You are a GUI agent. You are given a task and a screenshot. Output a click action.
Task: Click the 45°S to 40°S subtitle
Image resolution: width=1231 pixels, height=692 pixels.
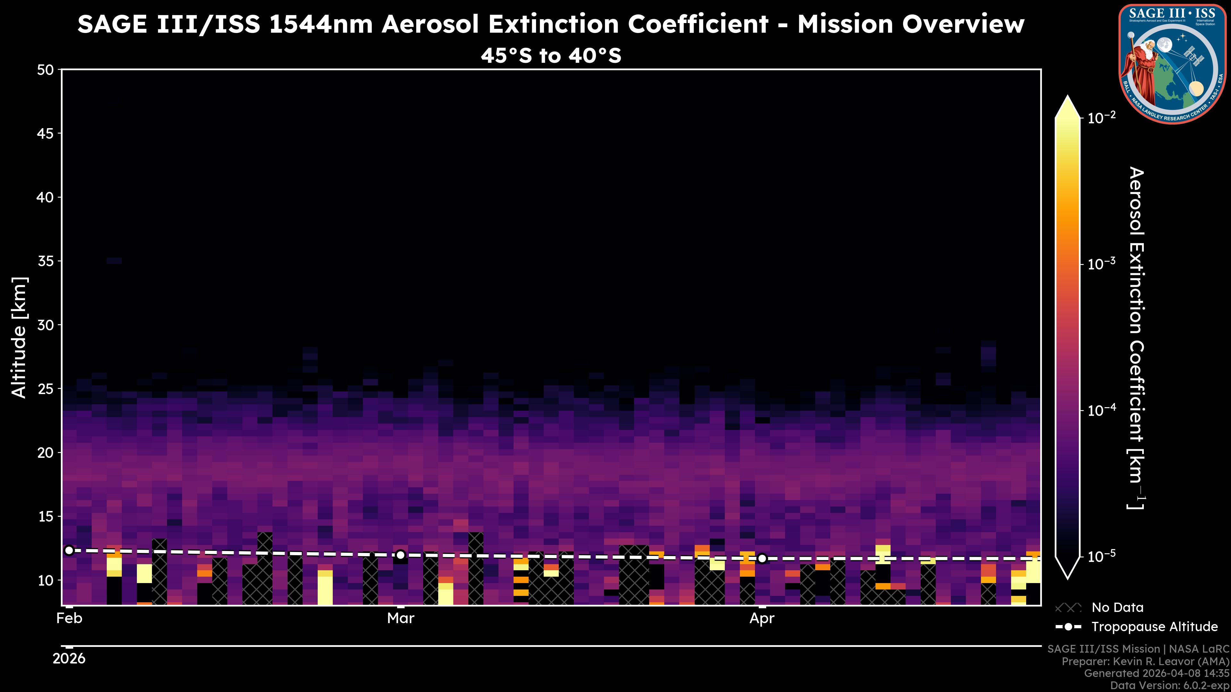(550, 56)
